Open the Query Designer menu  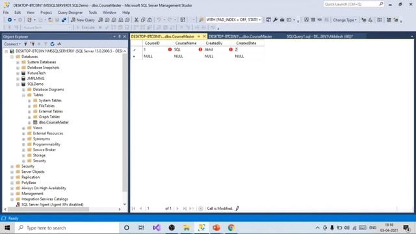70,12
